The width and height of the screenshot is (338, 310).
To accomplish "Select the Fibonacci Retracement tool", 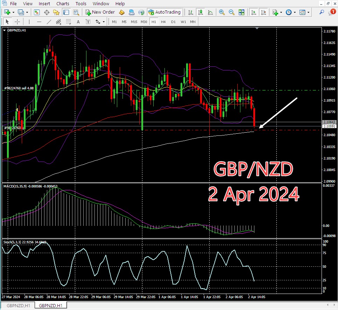I will (69, 22).
